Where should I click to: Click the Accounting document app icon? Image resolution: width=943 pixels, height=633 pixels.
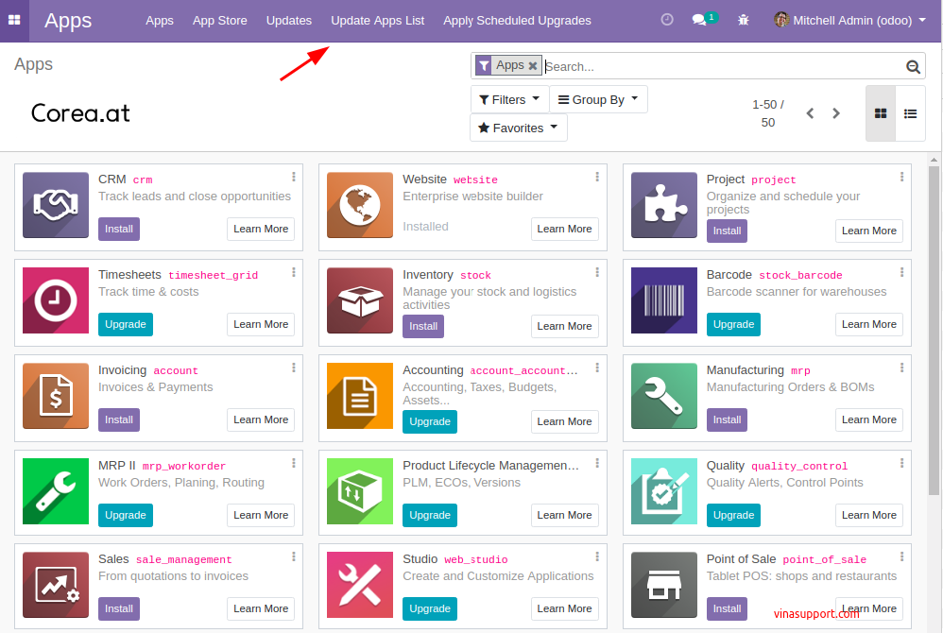click(360, 396)
